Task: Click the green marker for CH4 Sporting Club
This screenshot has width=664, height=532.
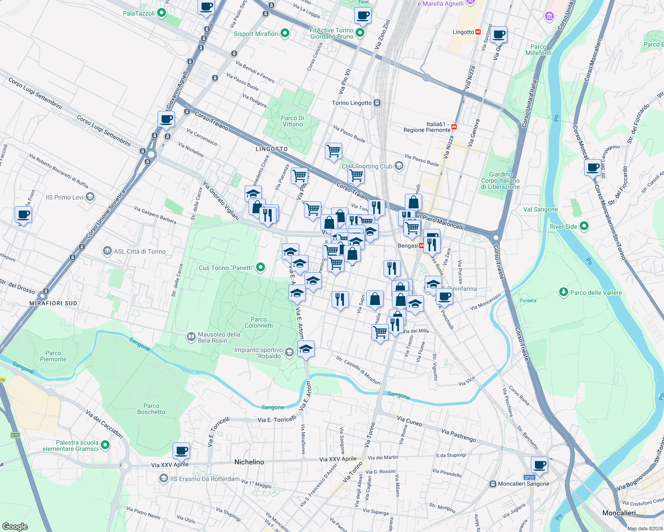Action: coord(398,166)
